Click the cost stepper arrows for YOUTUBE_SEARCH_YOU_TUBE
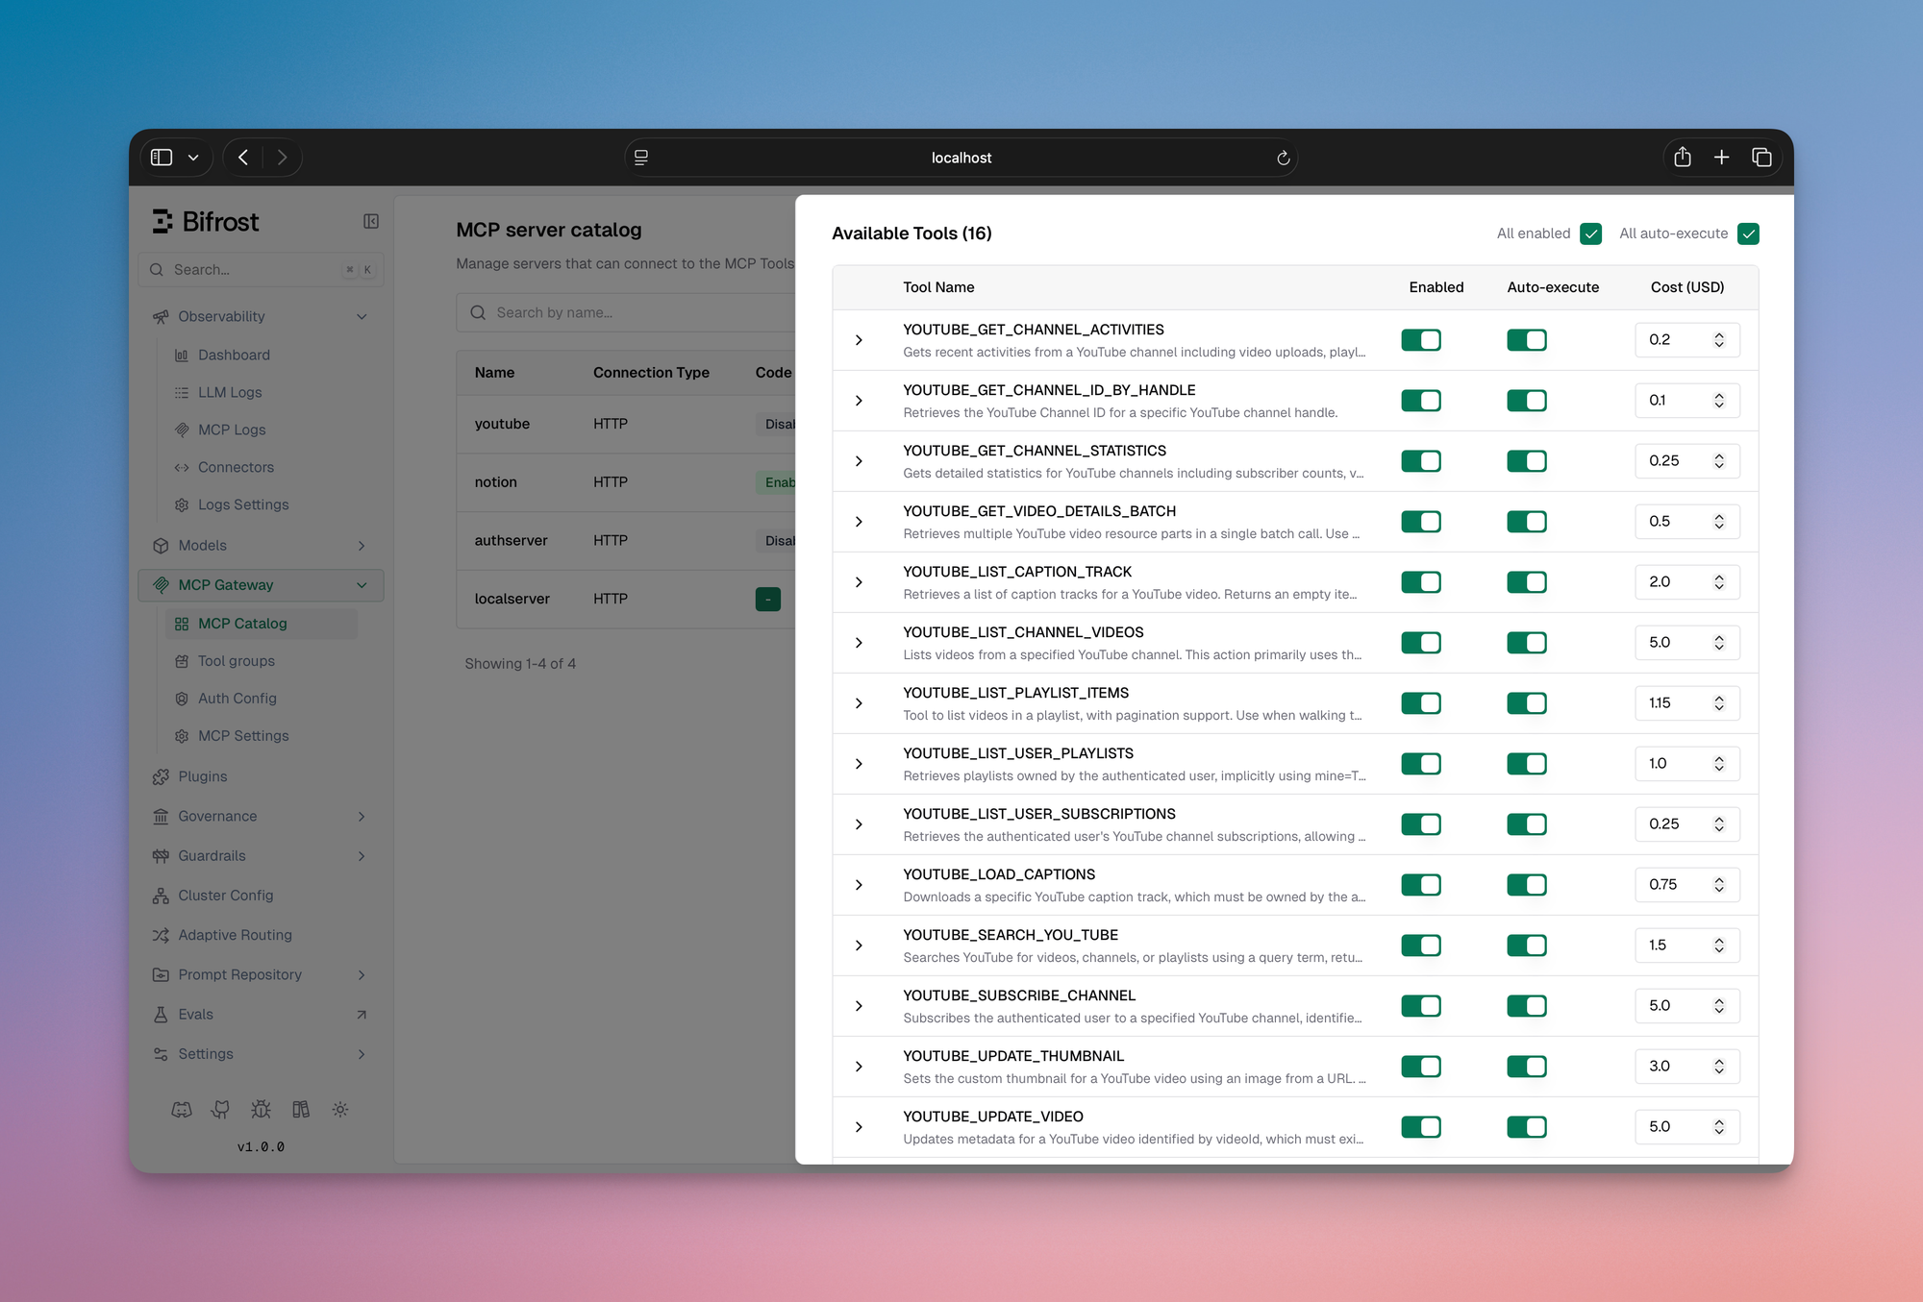The height and width of the screenshot is (1302, 1923). 1718,946
